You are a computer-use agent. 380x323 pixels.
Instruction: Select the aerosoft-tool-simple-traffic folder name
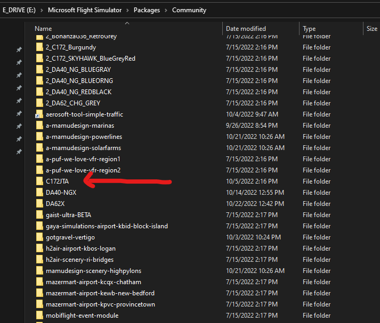[84, 114]
